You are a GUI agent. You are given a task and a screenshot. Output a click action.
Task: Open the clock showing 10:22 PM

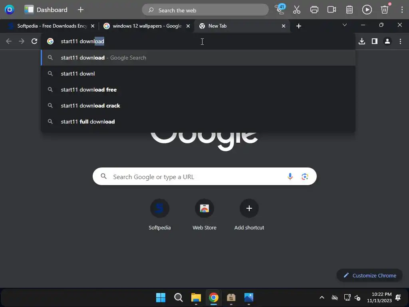pyautogui.click(x=379, y=297)
